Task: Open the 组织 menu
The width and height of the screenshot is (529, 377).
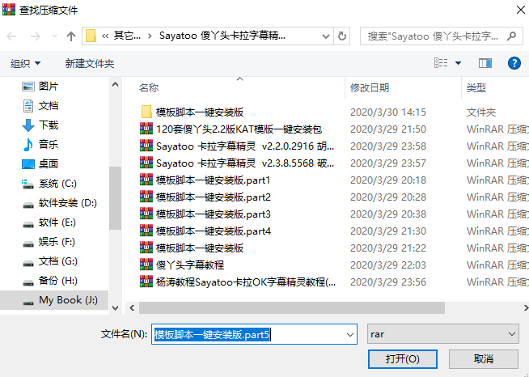Action: pyautogui.click(x=25, y=63)
